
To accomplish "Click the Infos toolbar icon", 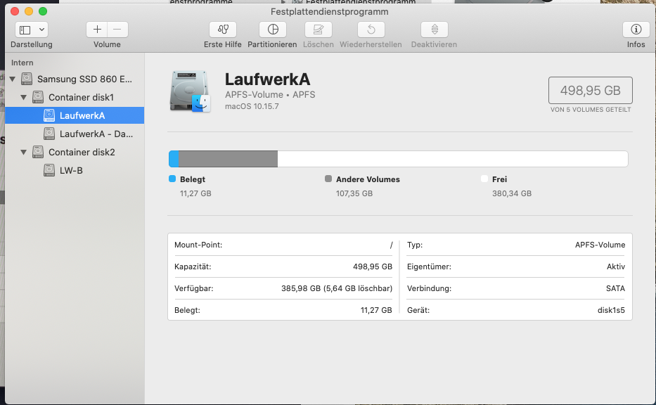I will pos(636,30).
